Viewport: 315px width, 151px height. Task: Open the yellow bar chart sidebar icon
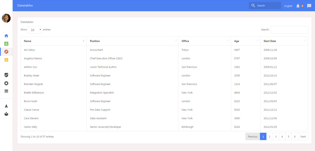6,60
